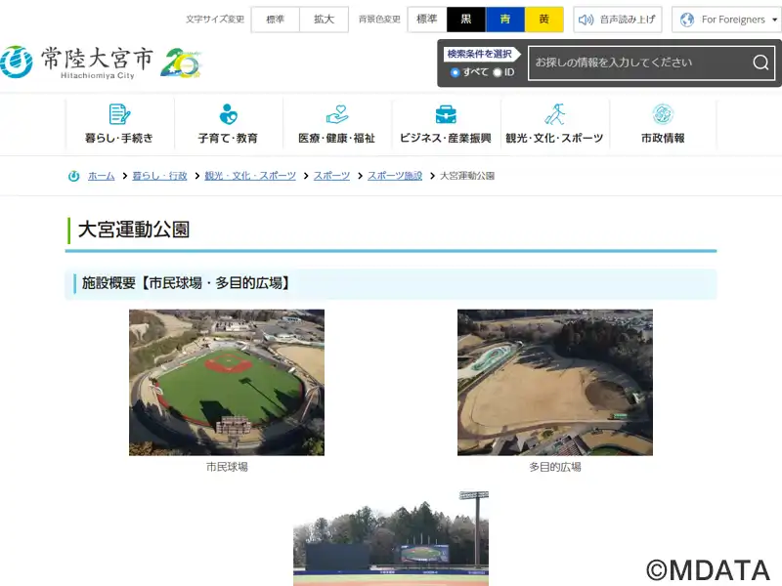This screenshot has height=586, width=782.
Task: Click the Hitachiomiya City logo emblem
Action: tap(17, 62)
